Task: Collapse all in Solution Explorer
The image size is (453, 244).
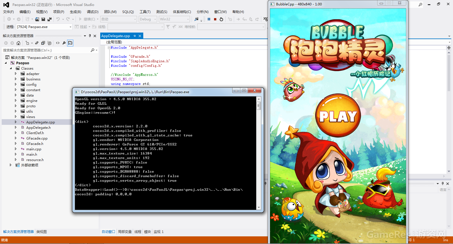Action: click(x=43, y=43)
